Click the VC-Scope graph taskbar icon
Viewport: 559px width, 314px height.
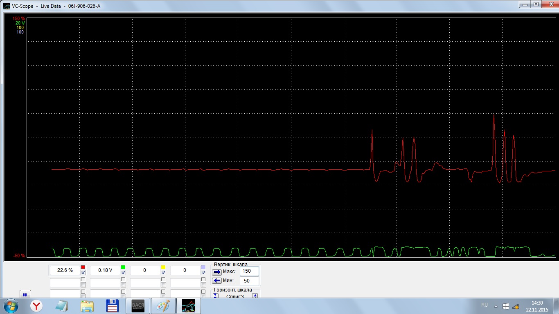(x=188, y=306)
